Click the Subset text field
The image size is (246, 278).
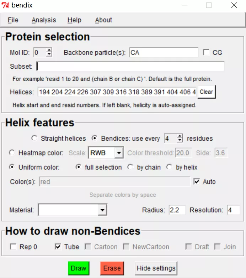(x=130, y=66)
